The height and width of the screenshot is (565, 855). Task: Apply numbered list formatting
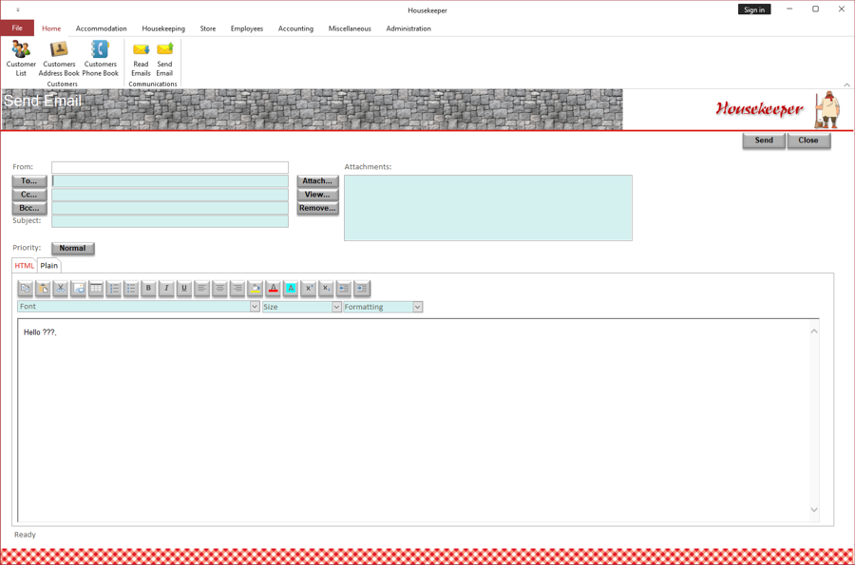point(113,289)
